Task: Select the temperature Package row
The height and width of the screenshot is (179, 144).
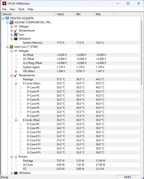Action: (x=81, y=79)
